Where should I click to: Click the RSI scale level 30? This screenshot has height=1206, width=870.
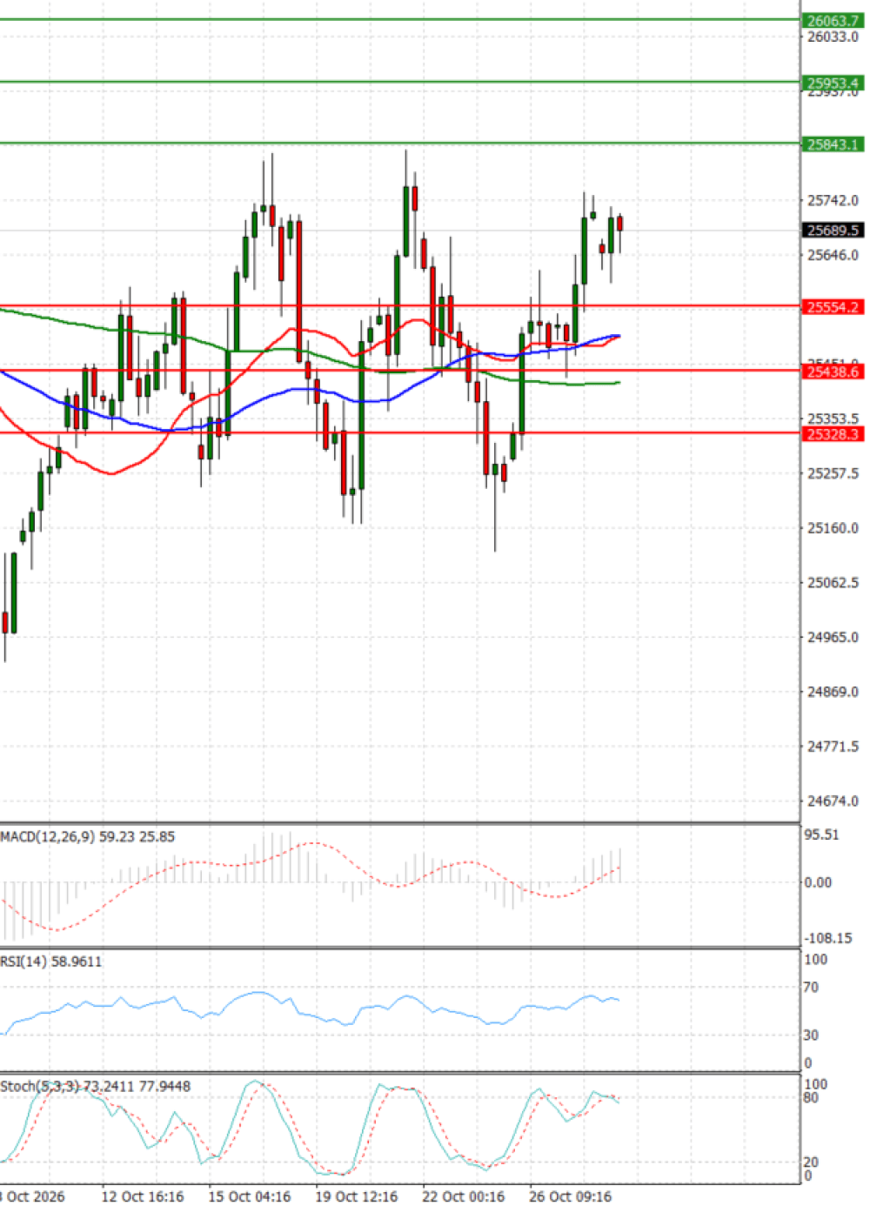pyautogui.click(x=811, y=1035)
